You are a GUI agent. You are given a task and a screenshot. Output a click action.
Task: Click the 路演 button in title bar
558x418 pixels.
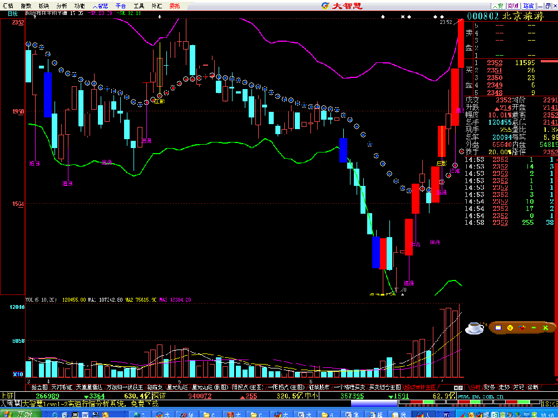point(529,6)
